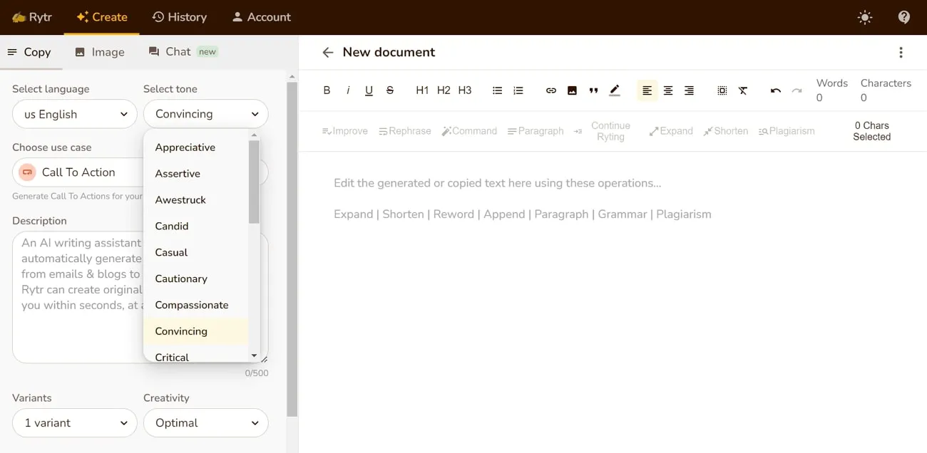927x453 pixels.
Task: Create a bulleted list
Action: 497,90
